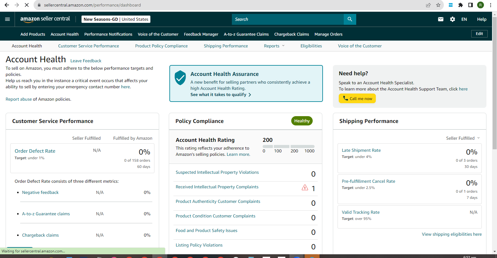Image resolution: width=497 pixels, height=258 pixels.
Task: Open the Chargeback claims metric link
Action: pos(40,235)
